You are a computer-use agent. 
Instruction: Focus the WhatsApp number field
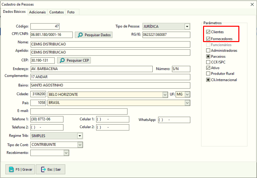[x=174, y=120]
